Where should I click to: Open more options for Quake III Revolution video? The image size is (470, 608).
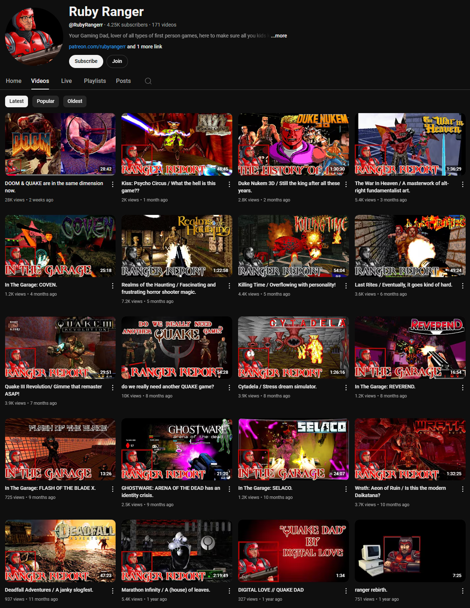pos(113,388)
